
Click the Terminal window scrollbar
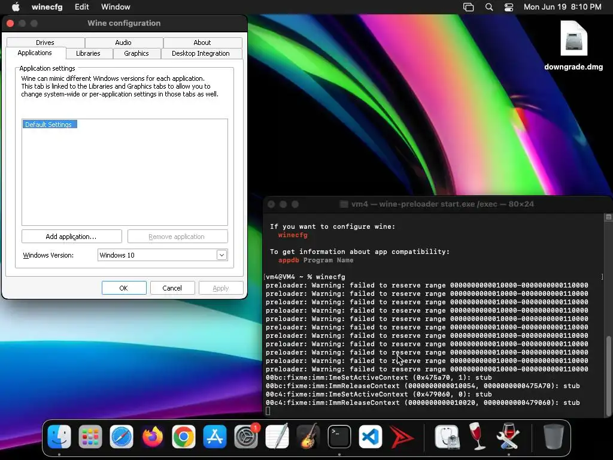pos(608,376)
